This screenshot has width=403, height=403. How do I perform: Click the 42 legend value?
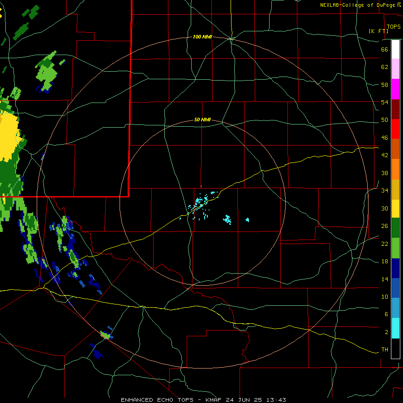pos(385,155)
